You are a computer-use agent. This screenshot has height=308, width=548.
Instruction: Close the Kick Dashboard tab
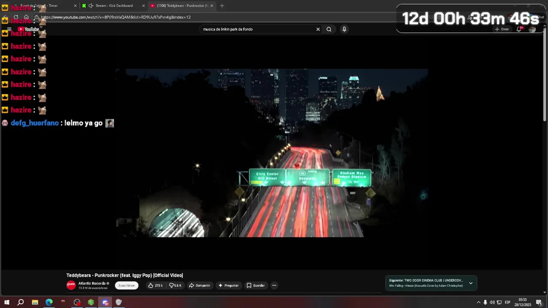coord(143,6)
